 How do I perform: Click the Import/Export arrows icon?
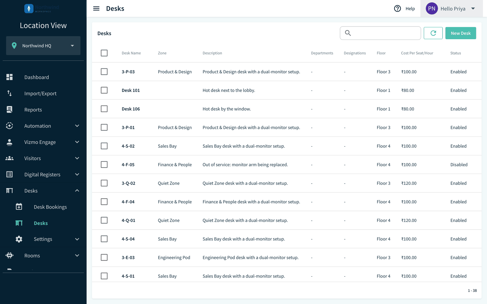tap(9, 93)
